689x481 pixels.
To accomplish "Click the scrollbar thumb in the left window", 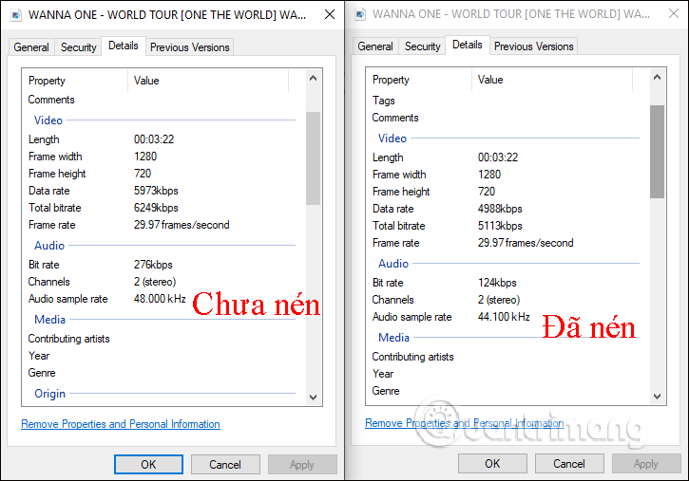I will (314, 158).
